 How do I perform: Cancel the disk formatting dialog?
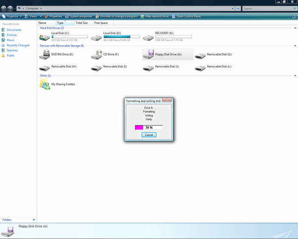pyautogui.click(x=149, y=134)
